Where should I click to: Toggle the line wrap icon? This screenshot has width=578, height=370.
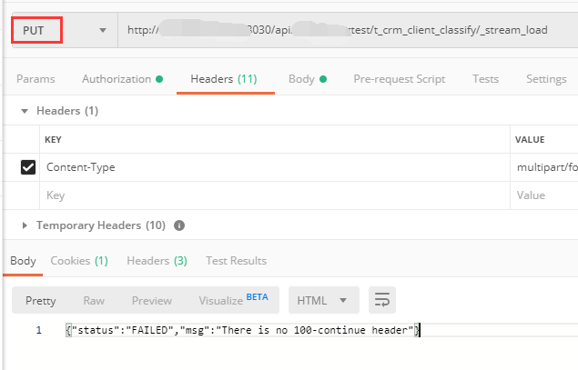point(382,300)
